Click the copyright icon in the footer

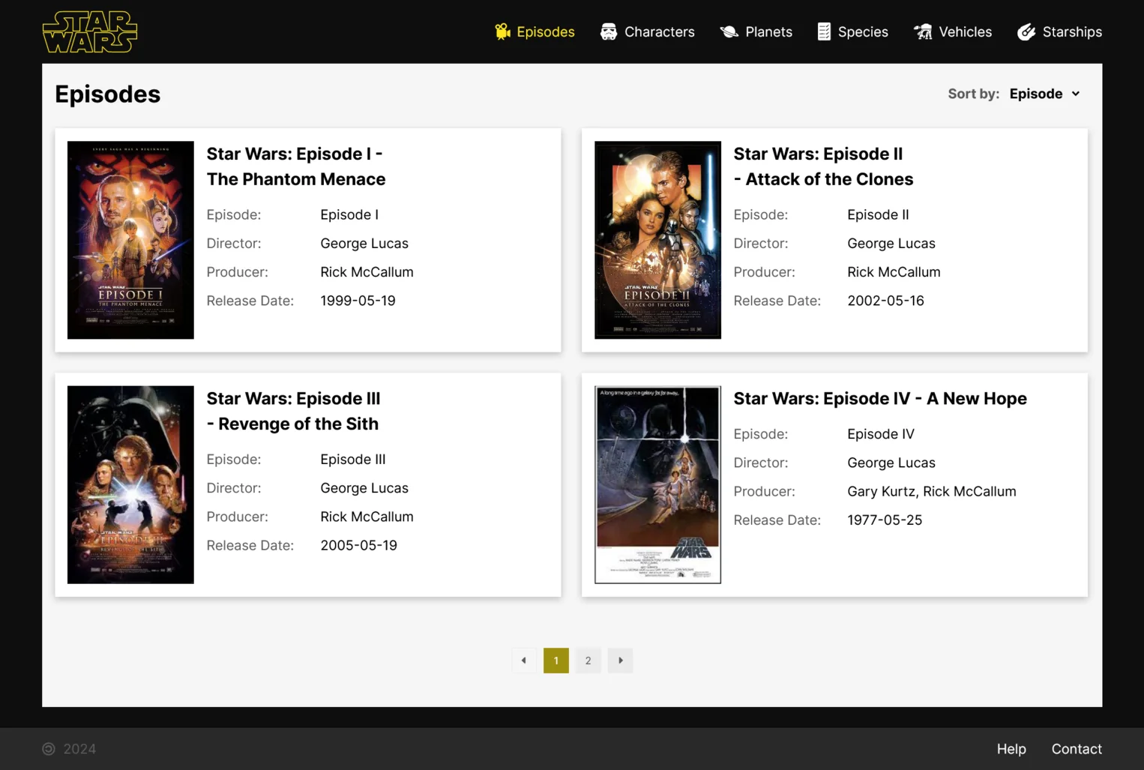49,749
